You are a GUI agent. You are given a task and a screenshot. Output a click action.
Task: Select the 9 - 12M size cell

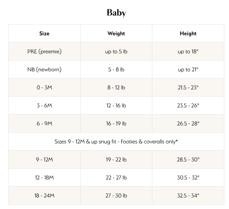(44, 160)
